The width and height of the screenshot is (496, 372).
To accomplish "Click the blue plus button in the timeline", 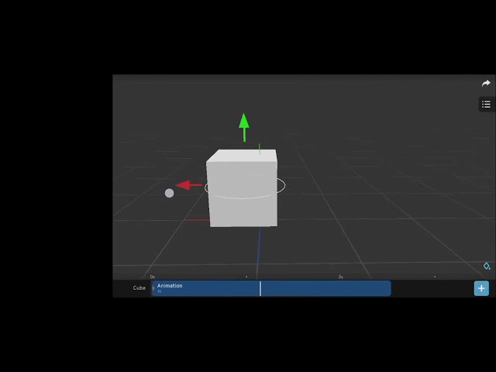I will 481,288.
